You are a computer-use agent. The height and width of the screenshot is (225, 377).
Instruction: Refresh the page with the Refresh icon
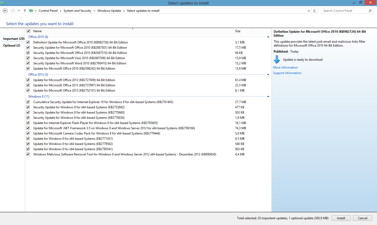pyautogui.click(x=315, y=11)
